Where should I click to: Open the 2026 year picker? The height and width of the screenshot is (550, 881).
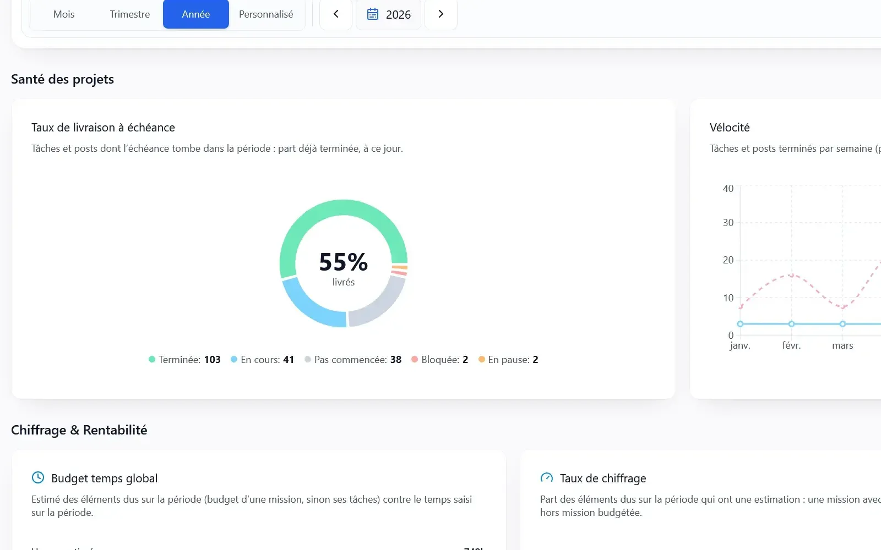pos(389,14)
